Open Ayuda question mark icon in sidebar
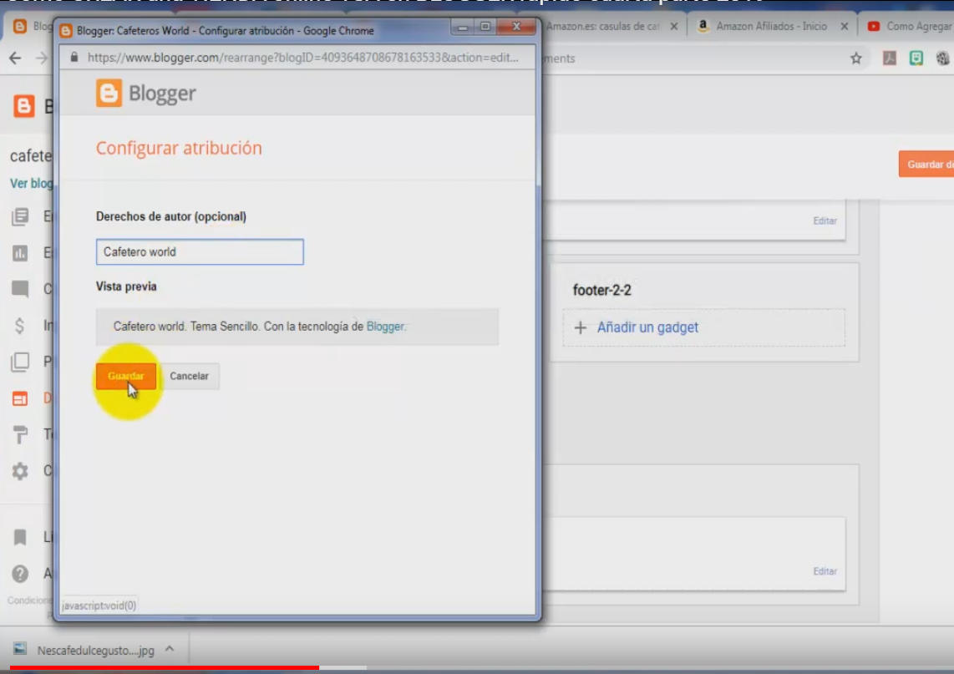This screenshot has height=674, width=954. 20,574
